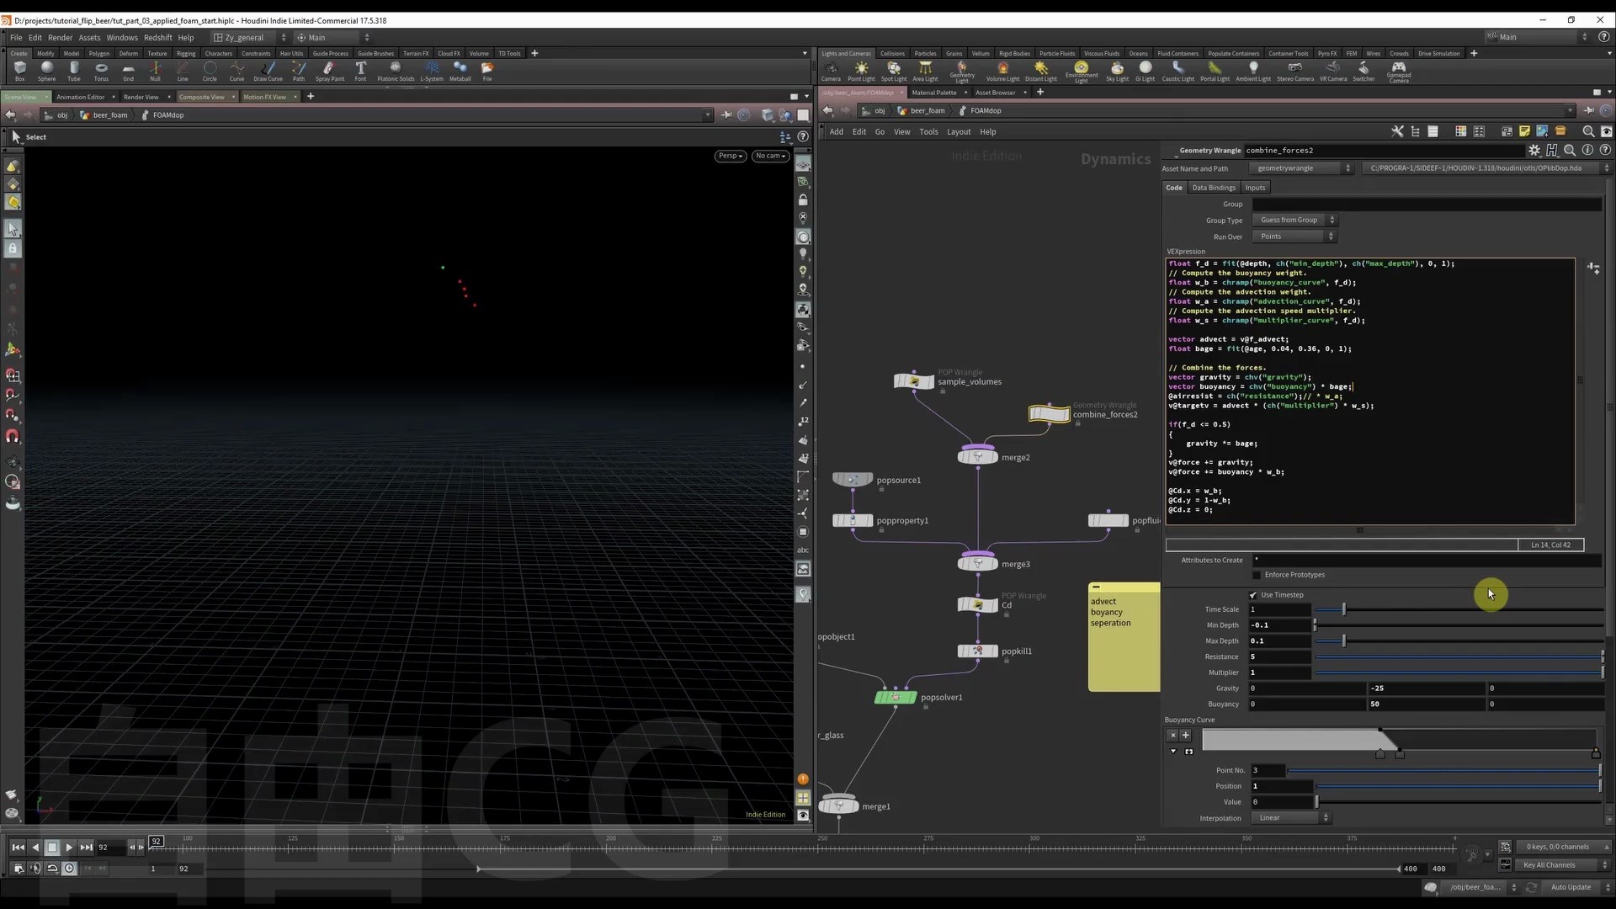Click the popsolver1 node icon

pyautogui.click(x=895, y=697)
